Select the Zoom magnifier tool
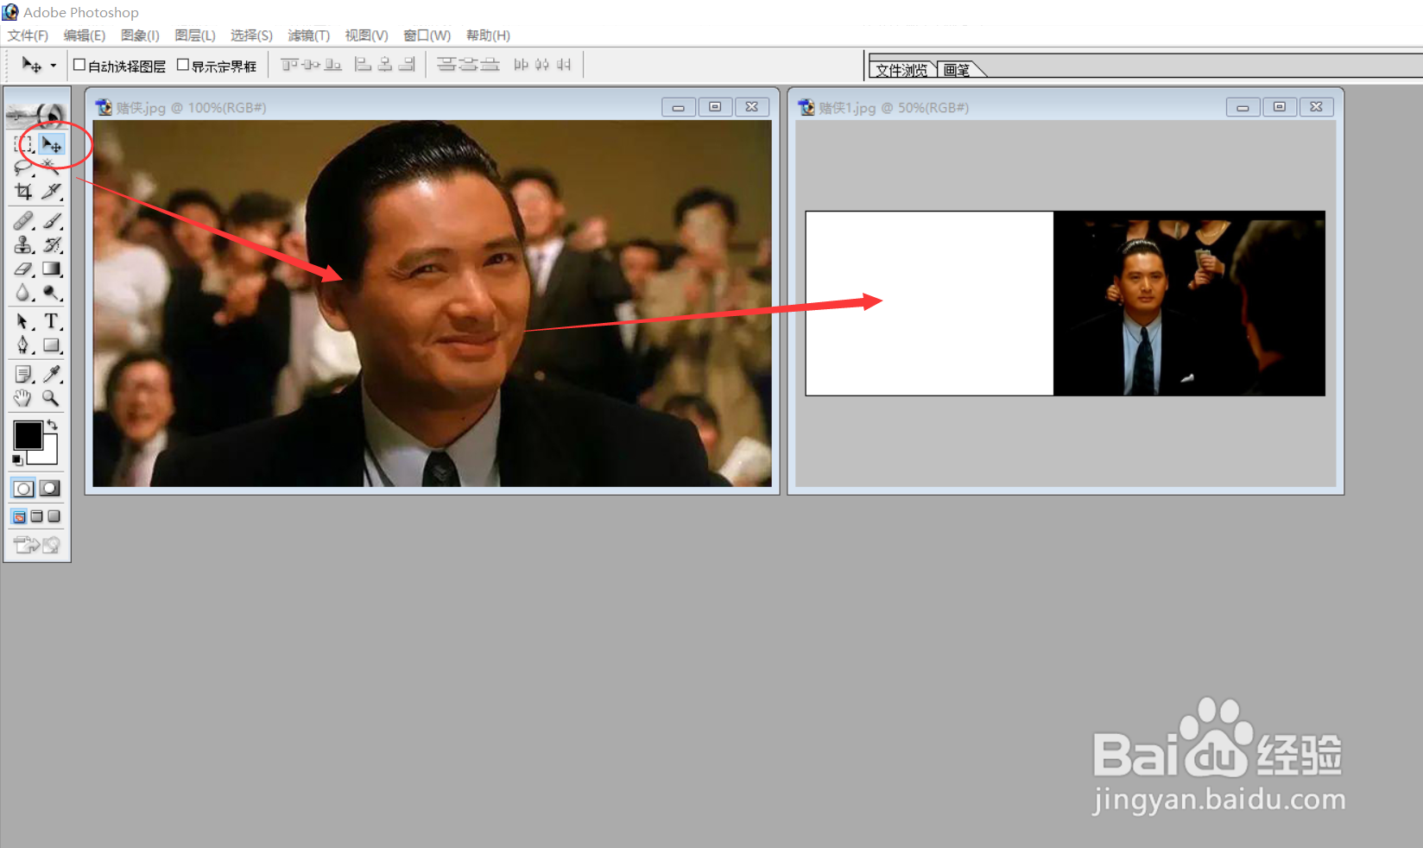Screen dimensions: 1423x848 tap(51, 398)
